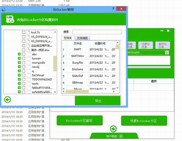Click the up-arrow icon in 用户帮助 tab
This screenshot has height=141, width=182.
point(121,136)
